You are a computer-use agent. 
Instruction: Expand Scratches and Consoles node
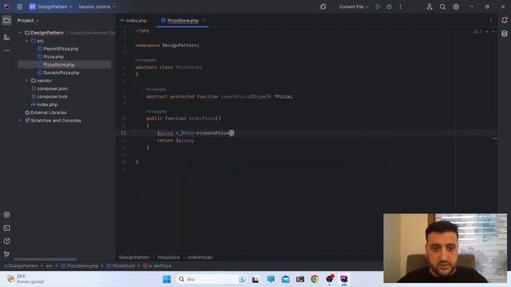click(20, 120)
